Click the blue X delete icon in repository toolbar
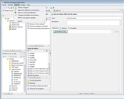 (16, 56)
